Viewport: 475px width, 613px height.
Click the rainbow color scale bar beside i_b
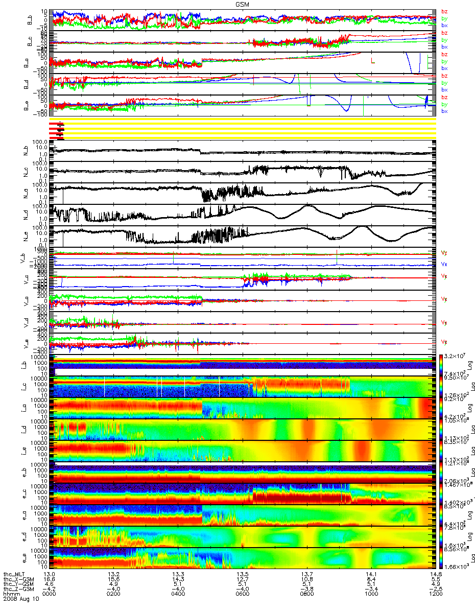[442, 365]
